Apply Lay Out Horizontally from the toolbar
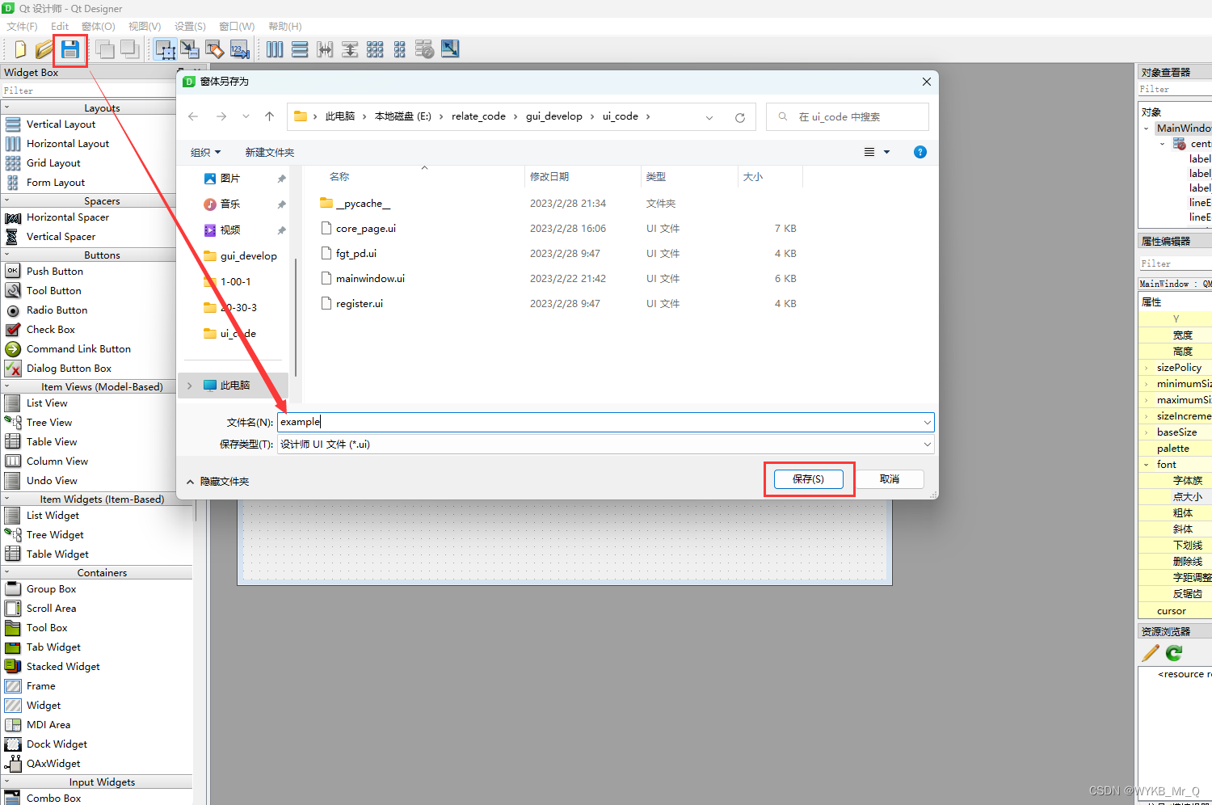Image resolution: width=1212 pixels, height=805 pixels. pos(275,49)
